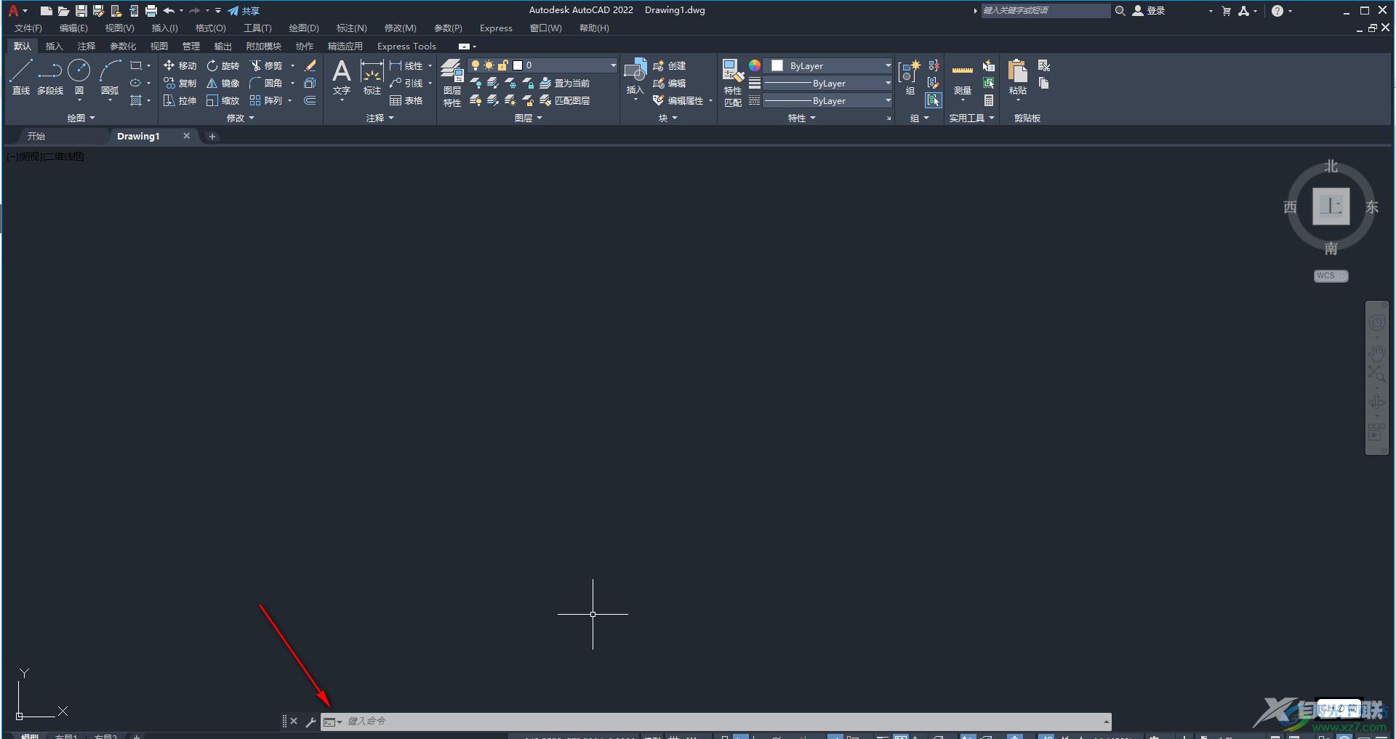
Task: Open the Layer 0 dropdown list
Action: point(613,65)
